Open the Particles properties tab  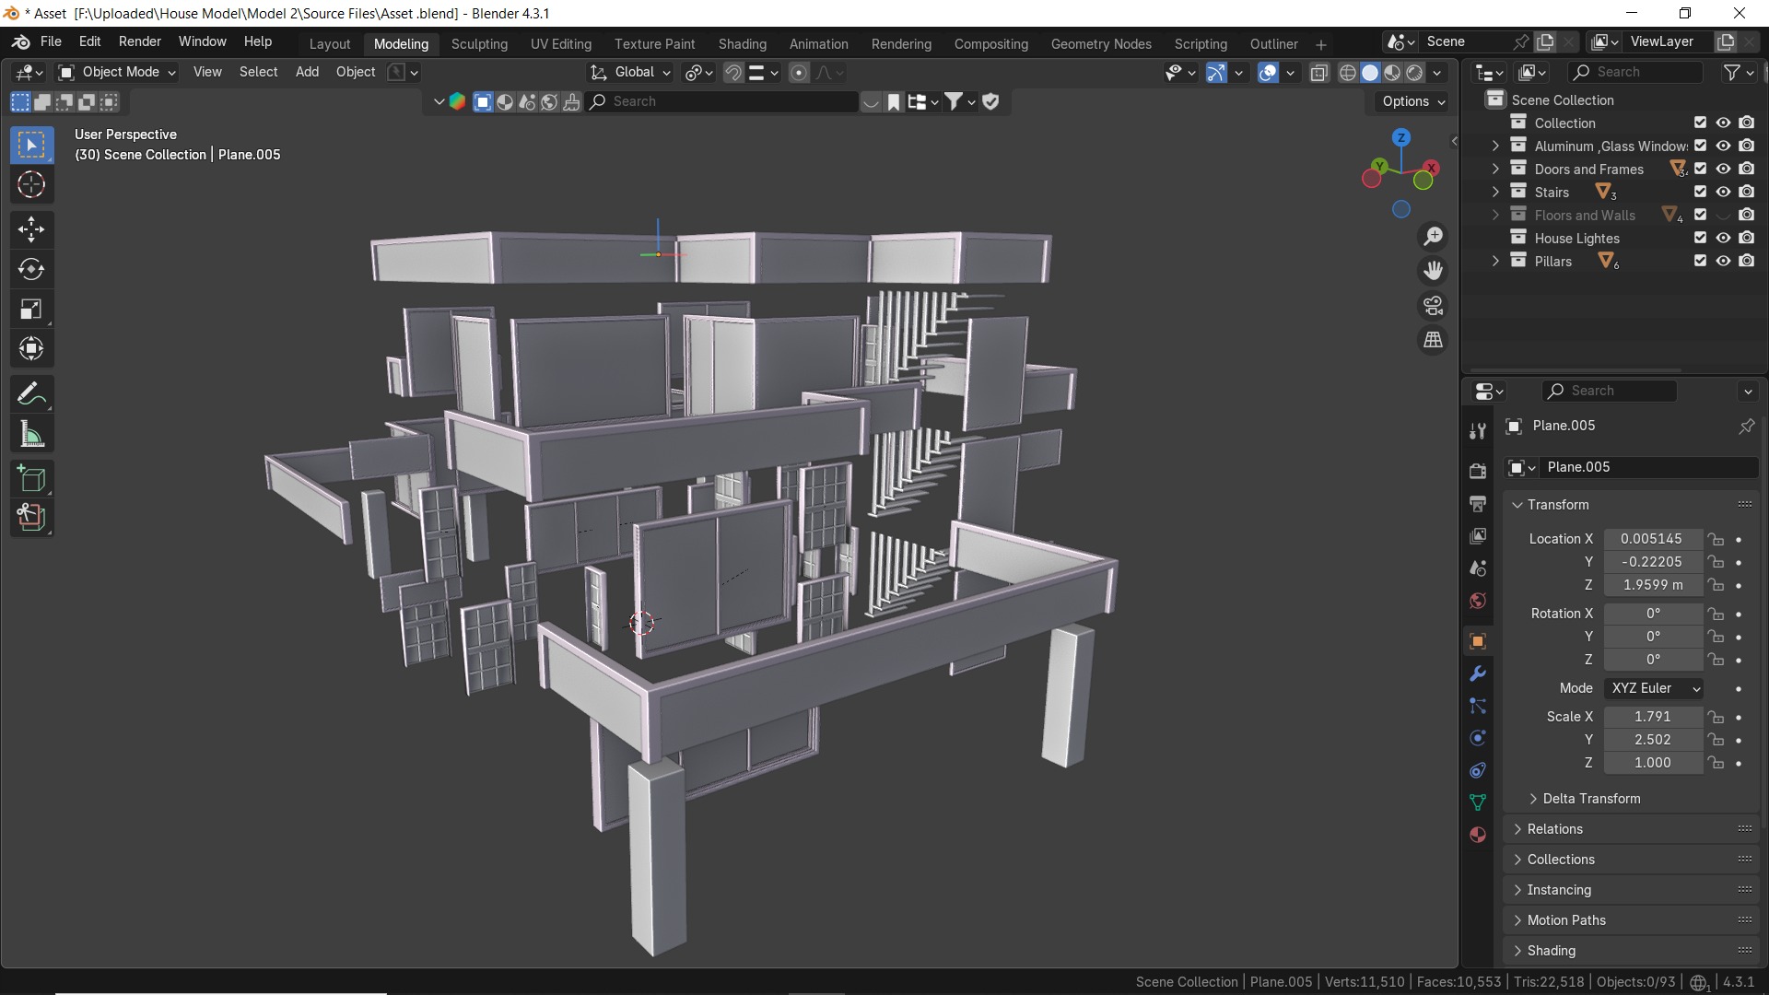[x=1478, y=706]
